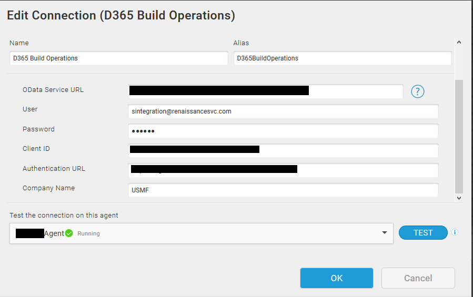473x297 pixels.
Task: Focus the Name input field
Action: coord(118,58)
